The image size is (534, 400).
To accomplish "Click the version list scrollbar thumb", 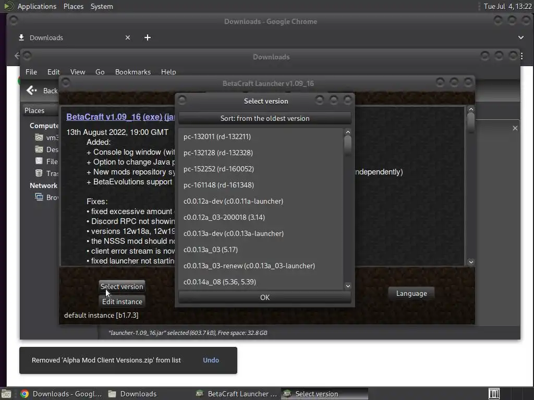I will 348,146.
